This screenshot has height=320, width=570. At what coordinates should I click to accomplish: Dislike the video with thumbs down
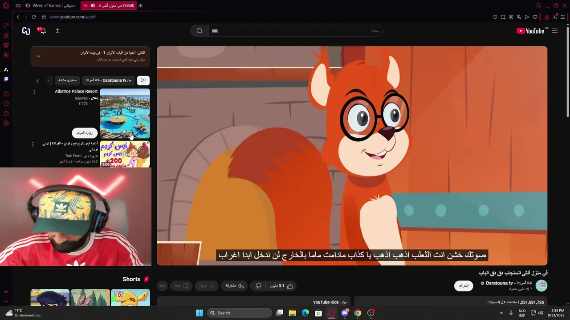click(x=258, y=286)
